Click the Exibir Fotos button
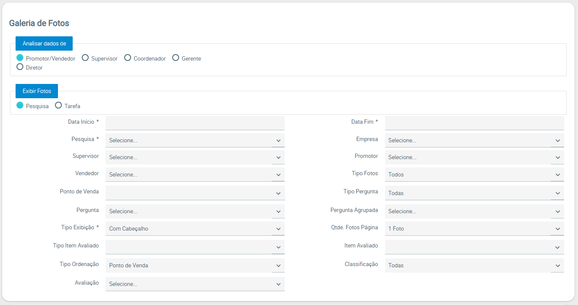Screen dimensions: 578x305 tap(37, 91)
